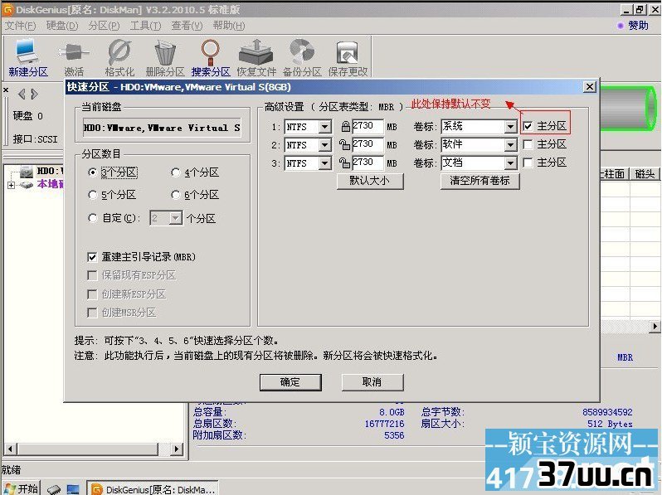Click the DiskGenius taskbar window button
The image size is (662, 495).
pyautogui.click(x=153, y=488)
